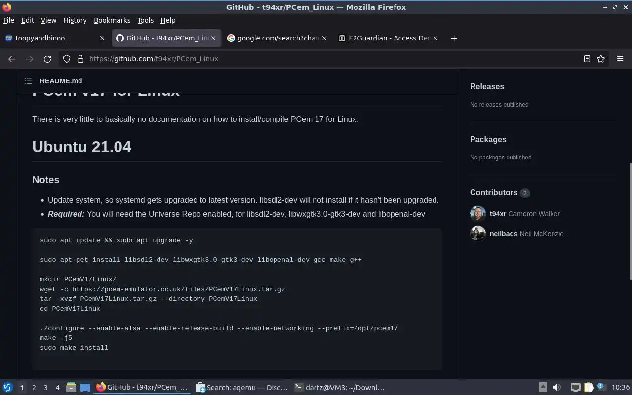Screen dimensions: 632x395
Task: Open the clipboard tray icon
Action: pyautogui.click(x=589, y=388)
